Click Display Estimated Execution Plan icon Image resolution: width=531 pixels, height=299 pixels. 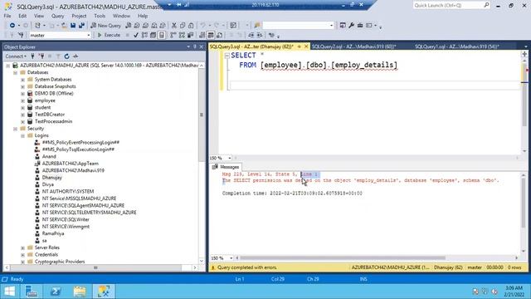click(144, 35)
